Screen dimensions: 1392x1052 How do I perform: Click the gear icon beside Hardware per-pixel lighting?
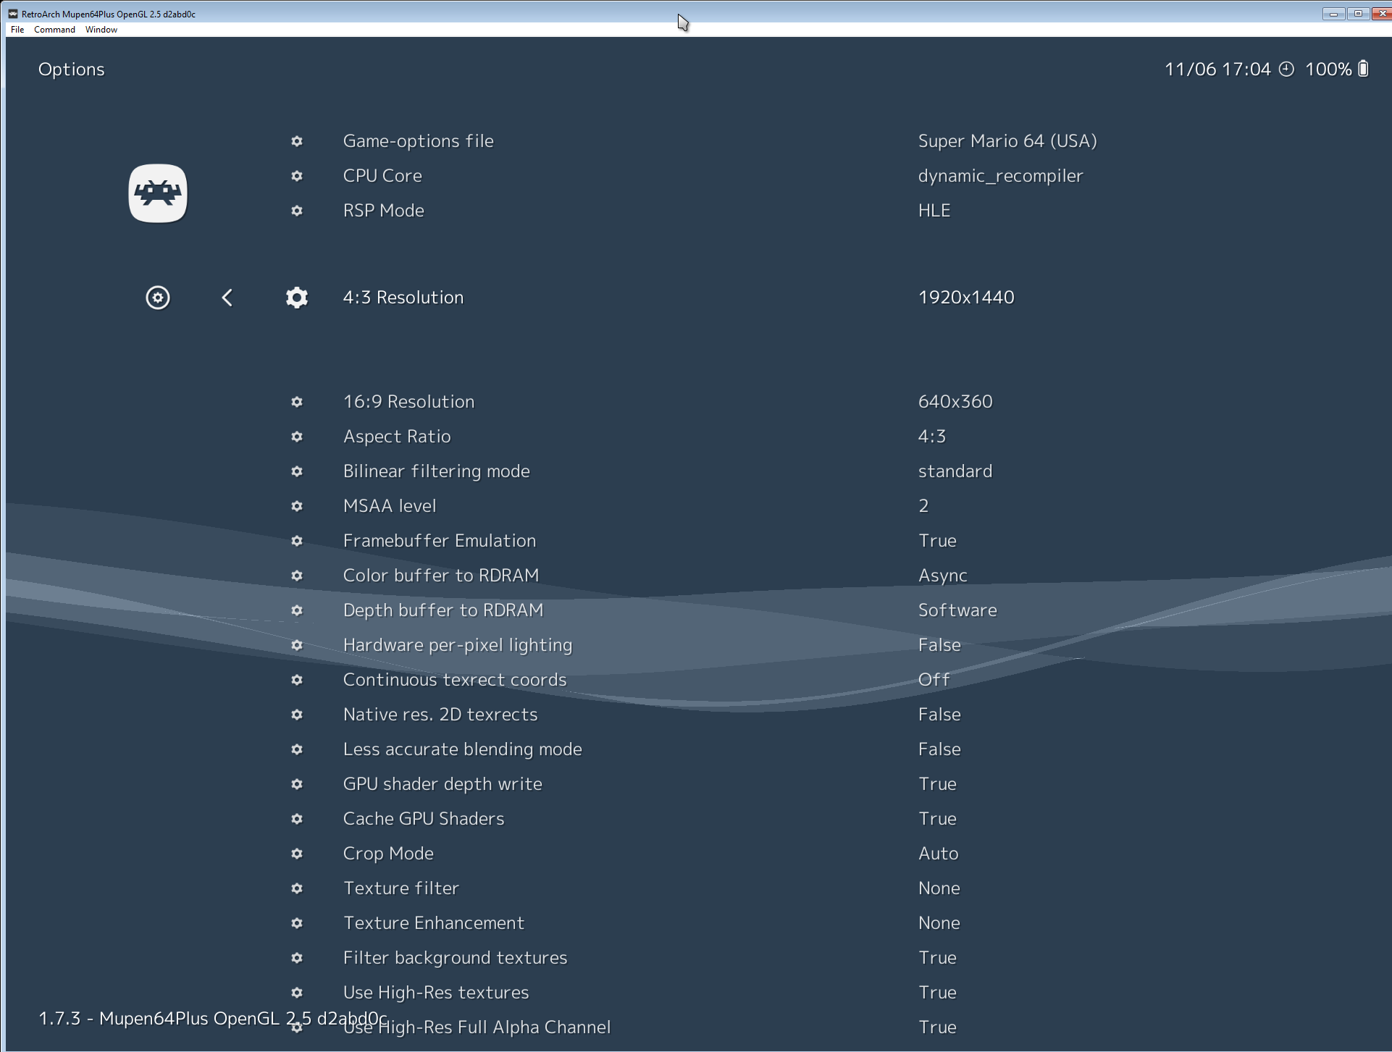[x=297, y=645]
